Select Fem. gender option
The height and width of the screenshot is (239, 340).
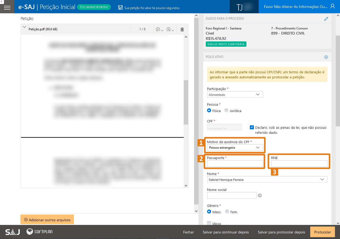point(227,212)
